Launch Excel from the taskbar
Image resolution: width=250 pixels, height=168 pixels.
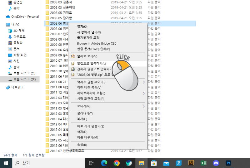point(203,163)
